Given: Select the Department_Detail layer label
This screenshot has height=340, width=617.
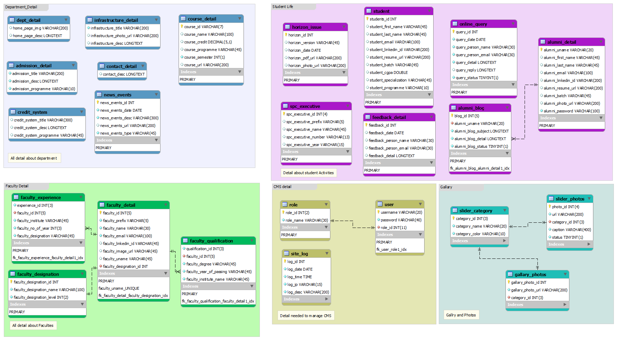Looking at the screenshot, I should pyautogui.click(x=21, y=7).
